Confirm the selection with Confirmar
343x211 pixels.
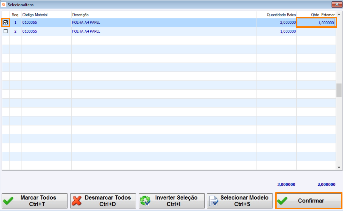click(x=309, y=201)
